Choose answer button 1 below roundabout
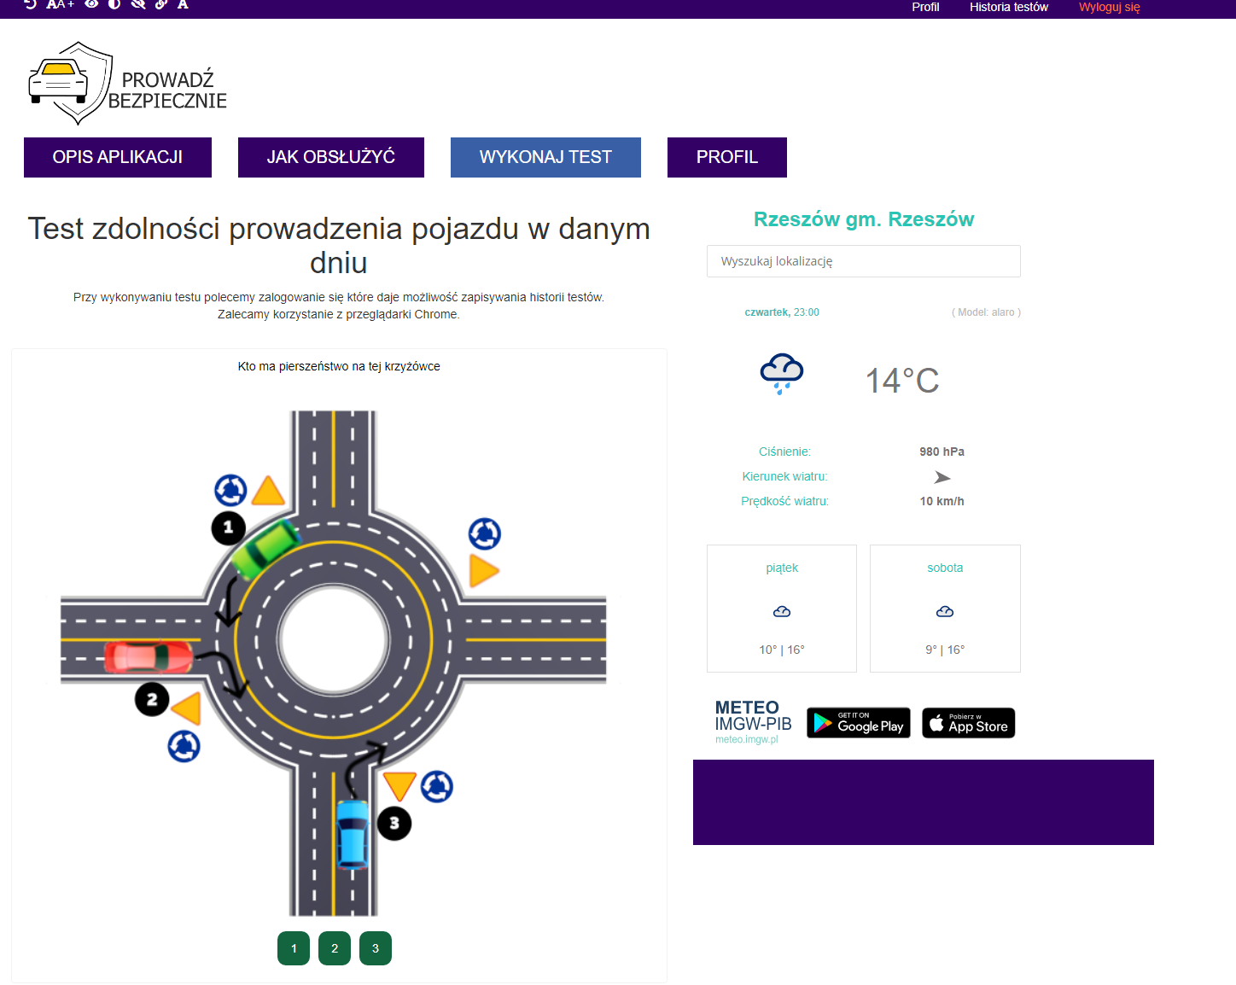This screenshot has height=985, width=1236. 294,948
